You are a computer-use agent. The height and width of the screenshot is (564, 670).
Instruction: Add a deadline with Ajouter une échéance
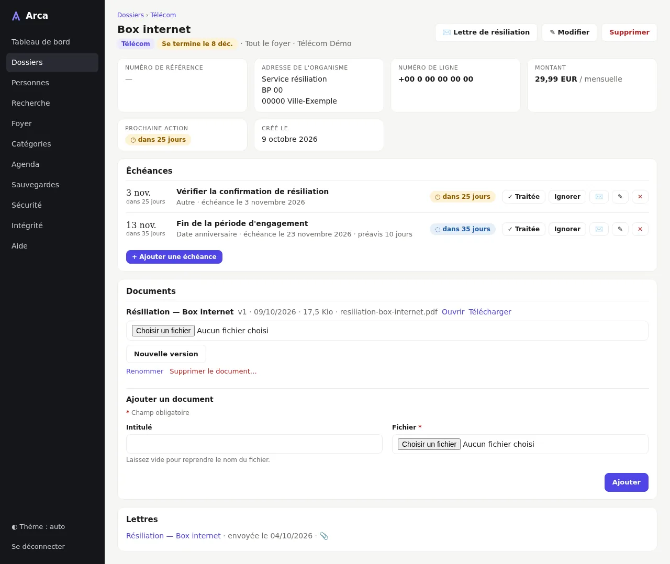(x=174, y=257)
